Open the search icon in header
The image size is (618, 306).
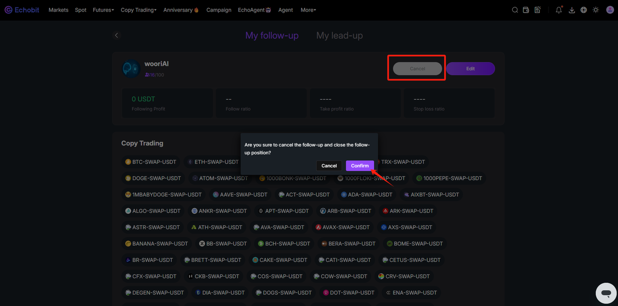click(515, 10)
